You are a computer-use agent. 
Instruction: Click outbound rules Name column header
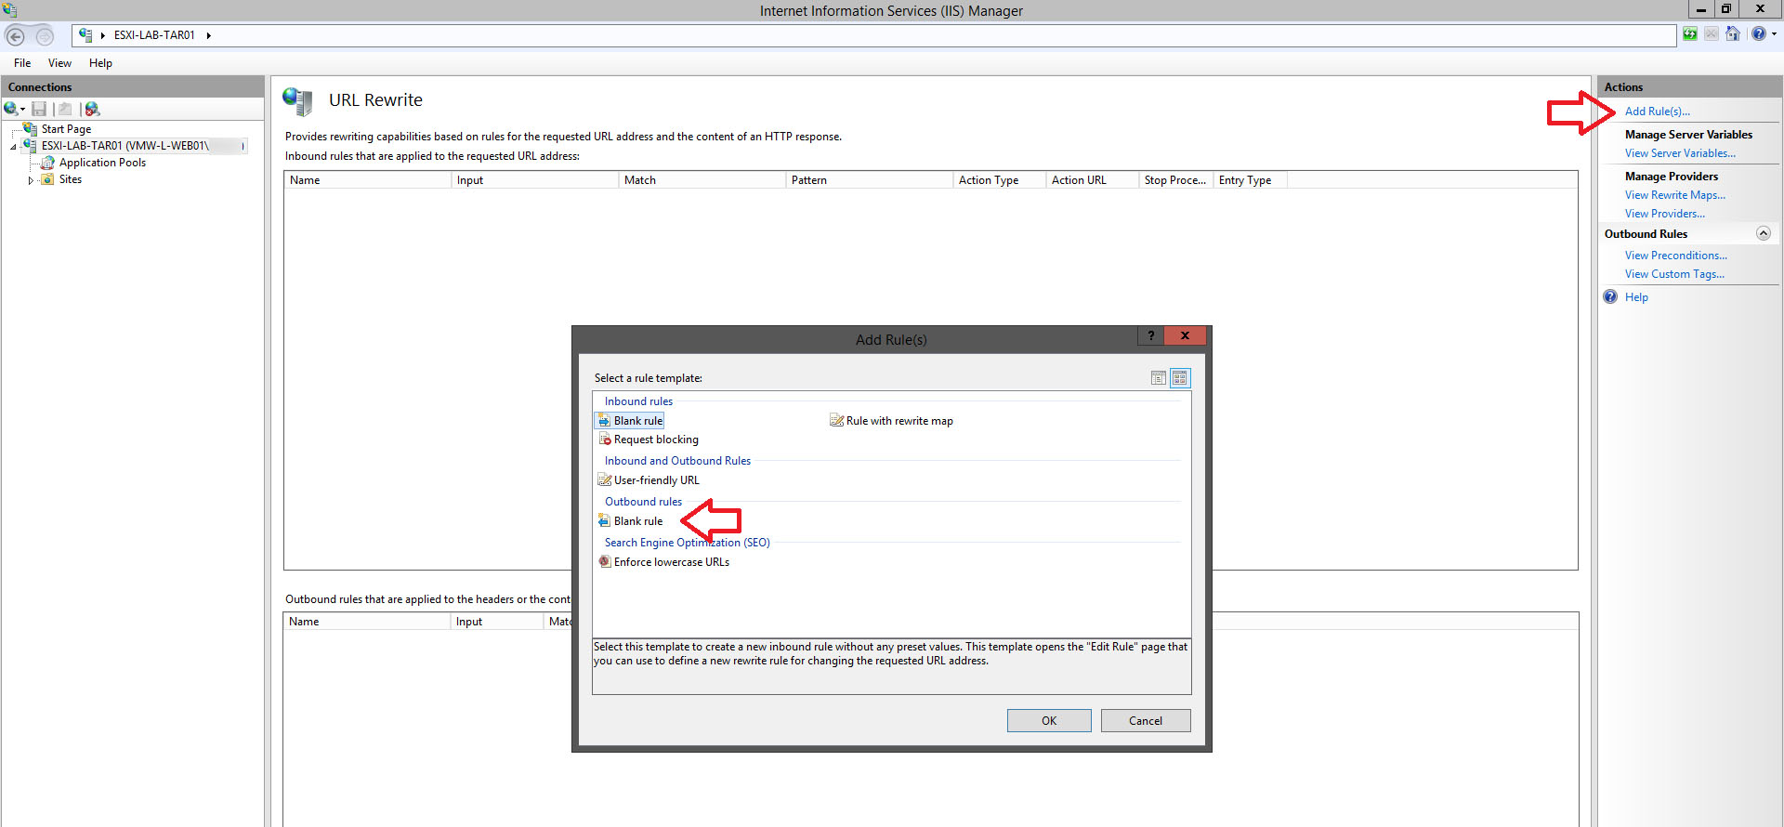367,622
